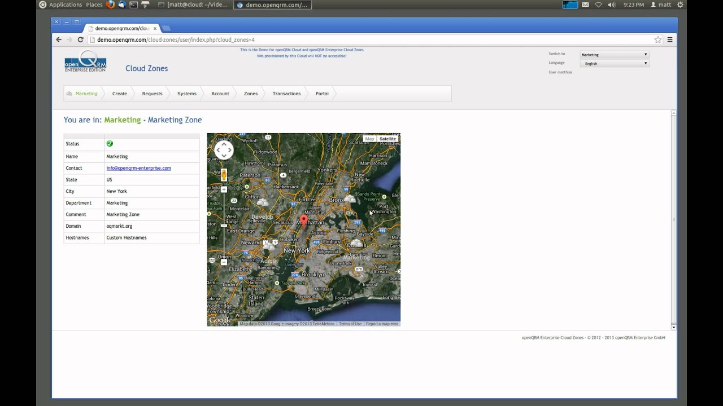Switch map to Map view
This screenshot has height=406, width=723.
tap(369, 139)
